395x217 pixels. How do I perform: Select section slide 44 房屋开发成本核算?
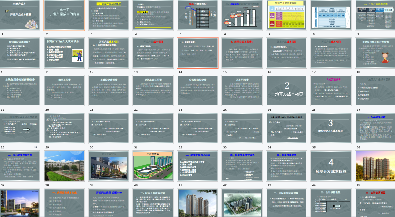pyautogui.click(x=331, y=166)
